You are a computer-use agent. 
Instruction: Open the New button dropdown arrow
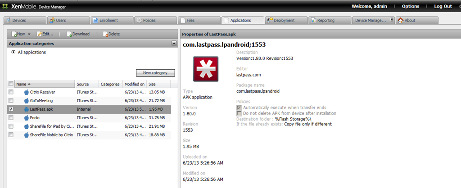pyautogui.click(x=29, y=34)
